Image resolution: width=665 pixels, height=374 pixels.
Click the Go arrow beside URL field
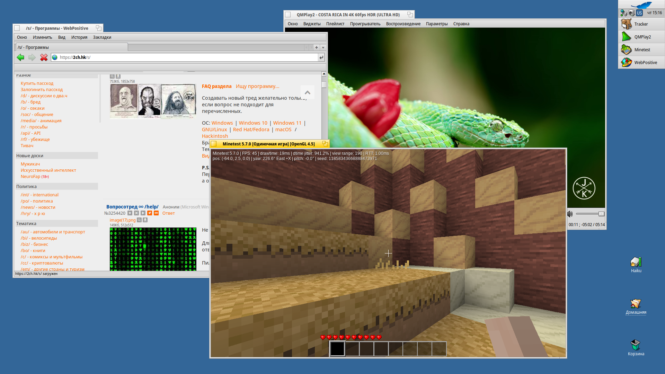[321, 57]
